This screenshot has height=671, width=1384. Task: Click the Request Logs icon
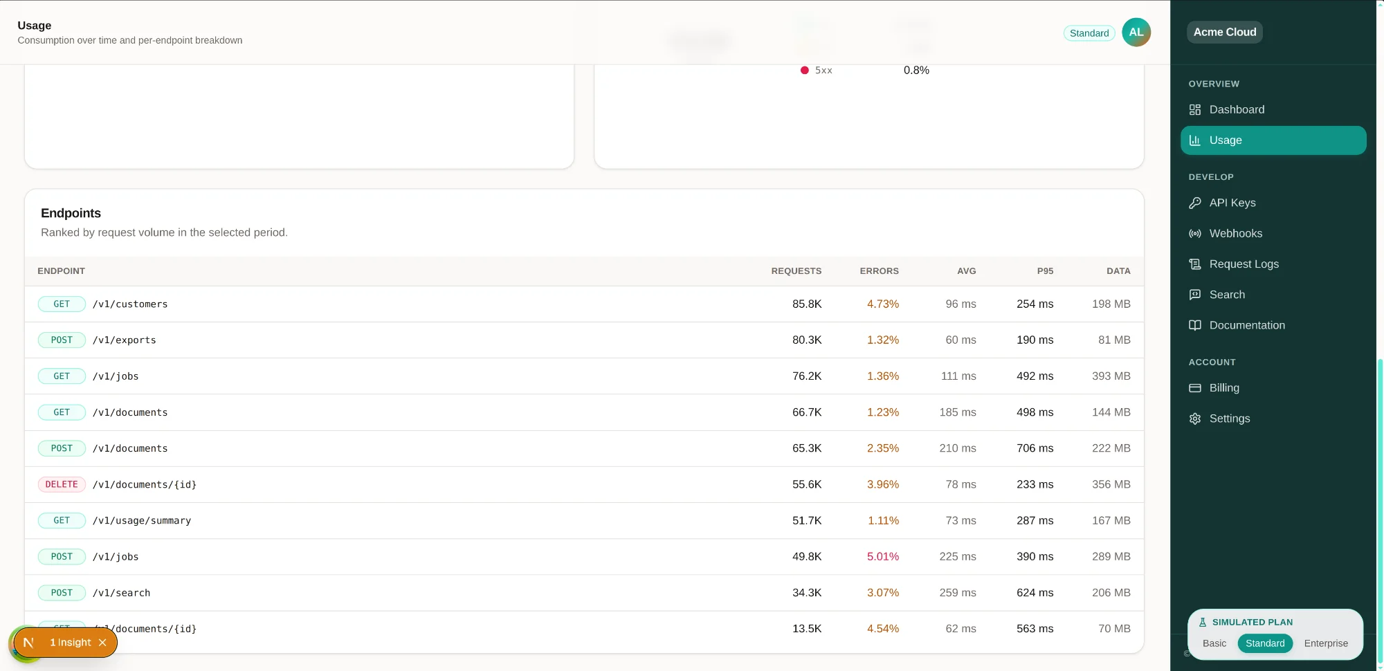pyautogui.click(x=1195, y=264)
